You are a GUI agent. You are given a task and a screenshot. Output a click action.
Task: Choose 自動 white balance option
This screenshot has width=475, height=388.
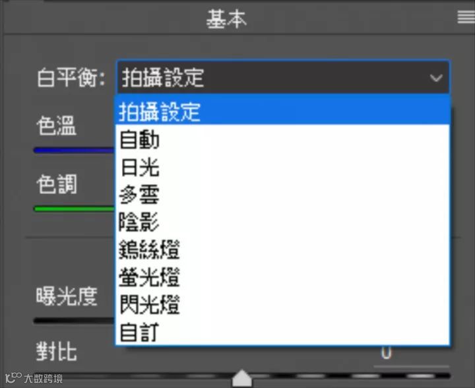pos(282,139)
